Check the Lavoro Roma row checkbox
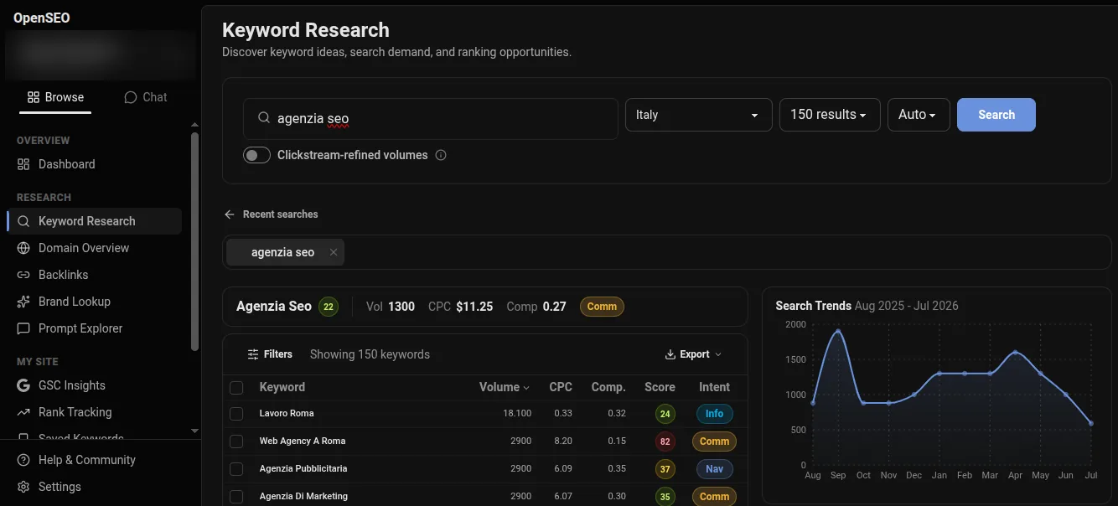 tap(236, 414)
